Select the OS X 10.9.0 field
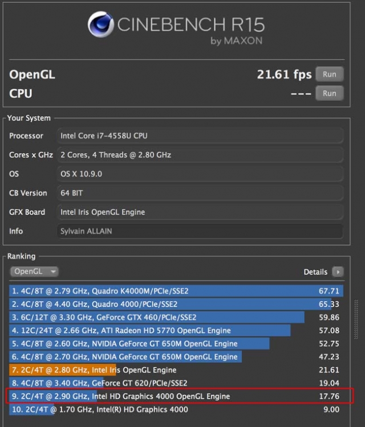The image size is (365, 427). 200,174
